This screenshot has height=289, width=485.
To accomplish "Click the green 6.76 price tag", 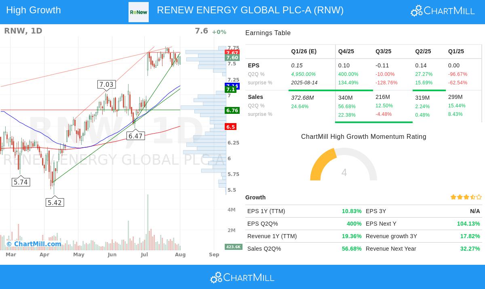I will coord(232,110).
